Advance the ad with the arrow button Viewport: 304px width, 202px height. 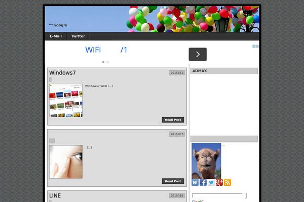pos(198,55)
